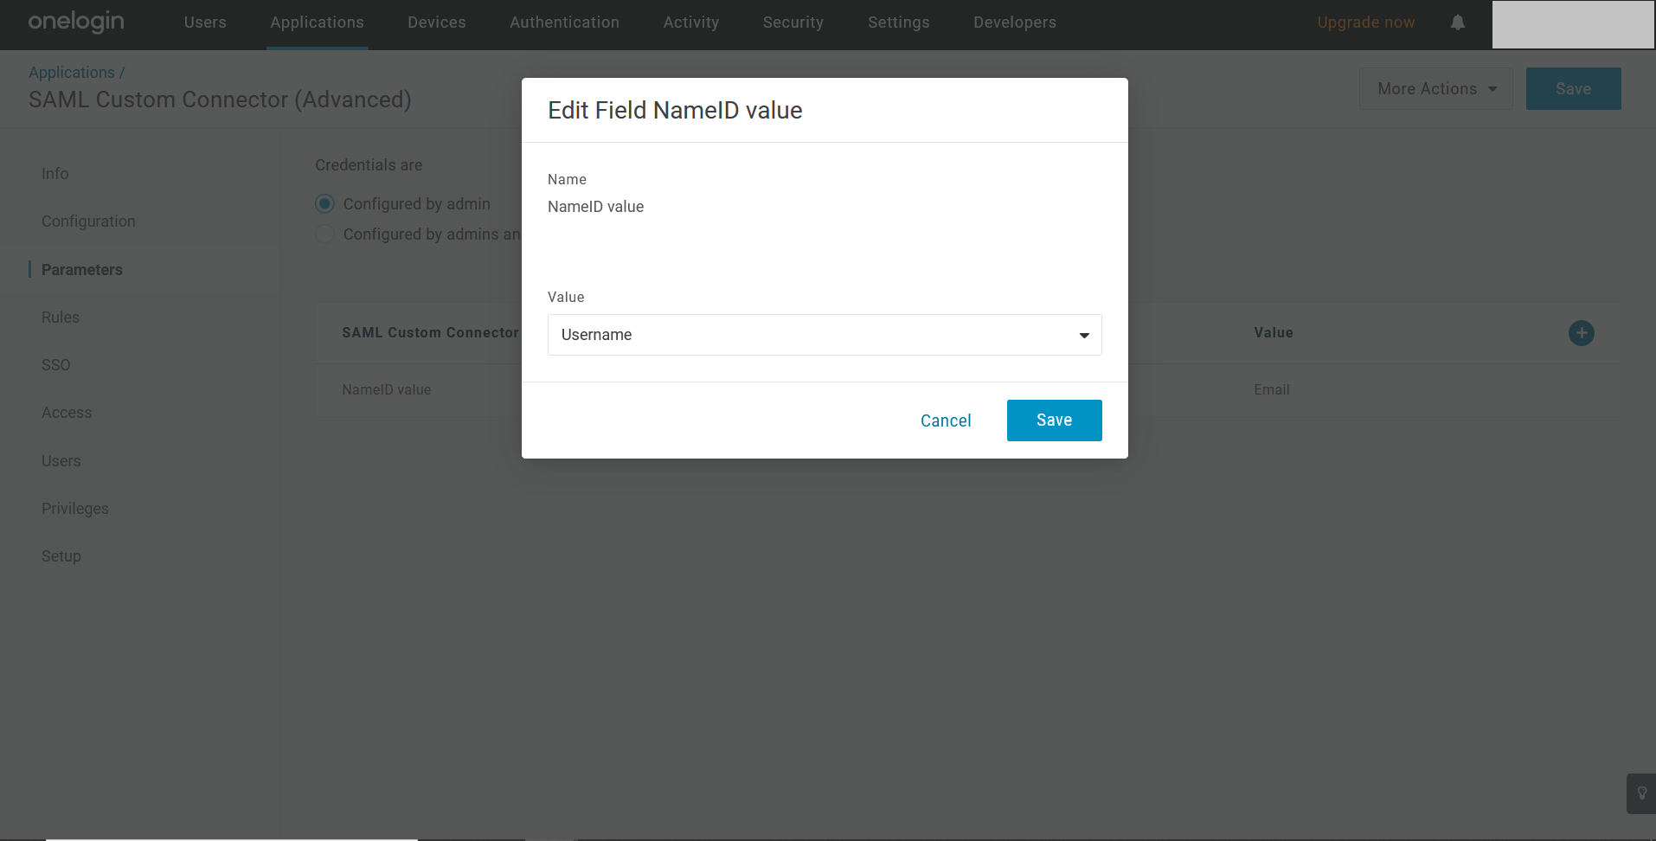Expand the More Actions dropdown
This screenshot has width=1656, height=841.
[x=1435, y=89]
